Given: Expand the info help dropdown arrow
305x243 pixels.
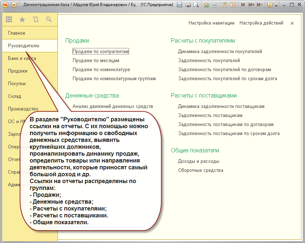Looking at the screenshot, I should [276, 5].
